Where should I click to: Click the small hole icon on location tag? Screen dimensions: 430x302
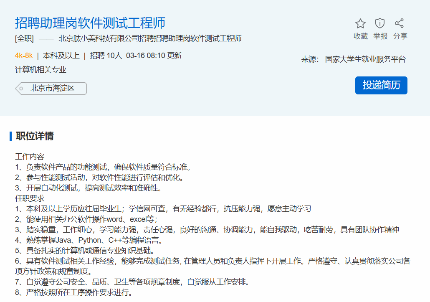pos(21,89)
